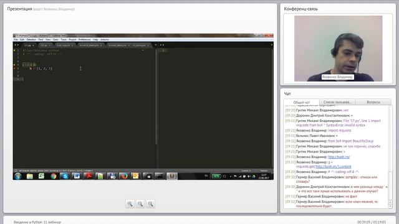Click the presenter webcam video
Image resolution: width=399 pixels, height=224 pixels.
pyautogui.click(x=338, y=49)
